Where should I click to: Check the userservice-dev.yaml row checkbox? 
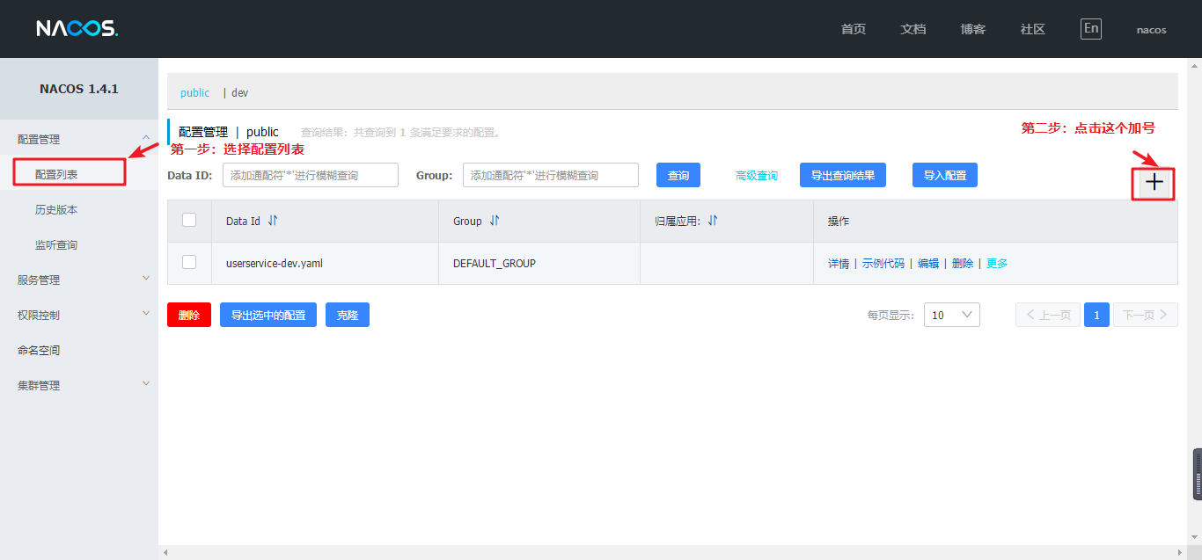coord(189,262)
